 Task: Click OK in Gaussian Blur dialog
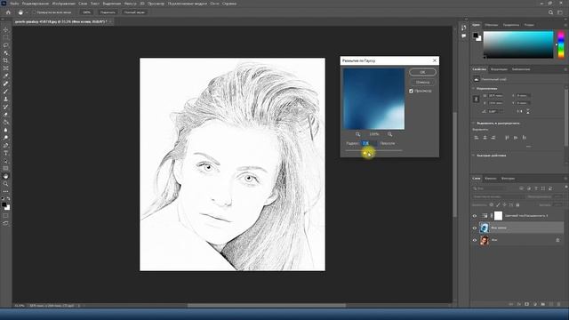(422, 72)
